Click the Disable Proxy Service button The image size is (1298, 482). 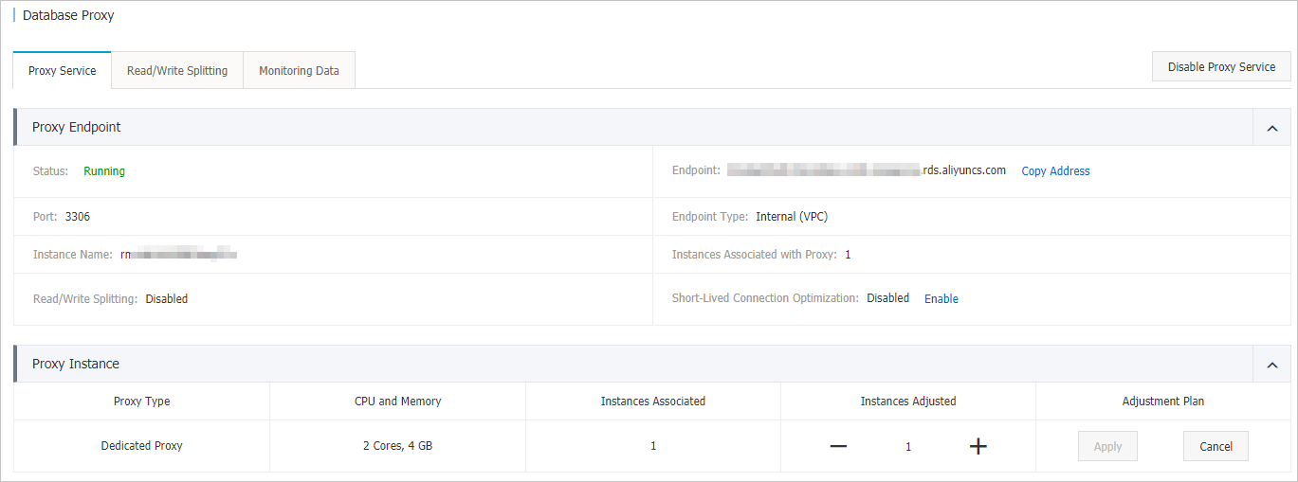[1221, 67]
